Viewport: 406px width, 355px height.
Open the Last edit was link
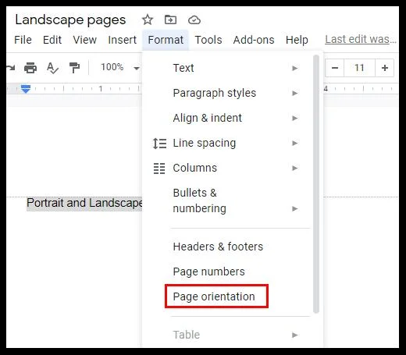[361, 40]
